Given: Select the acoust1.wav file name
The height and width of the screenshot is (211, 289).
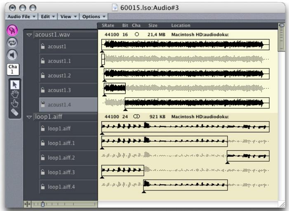Looking at the screenshot, I should pos(52,35).
